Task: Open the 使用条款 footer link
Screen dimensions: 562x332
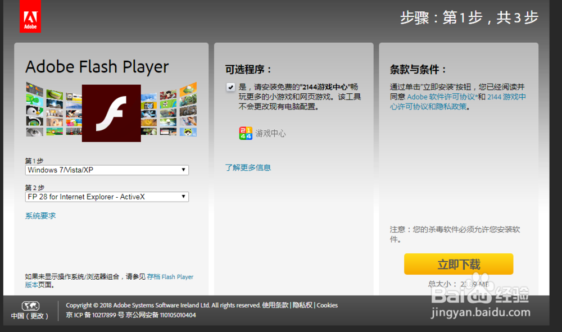Action: 275,305
